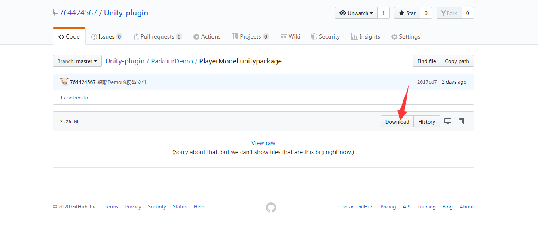Screen dimensions: 538x235
Task: Open the Status footer link
Action: click(180, 207)
